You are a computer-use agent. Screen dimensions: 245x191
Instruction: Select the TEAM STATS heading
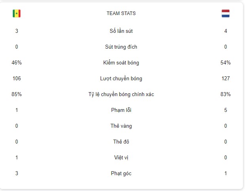(x=121, y=13)
